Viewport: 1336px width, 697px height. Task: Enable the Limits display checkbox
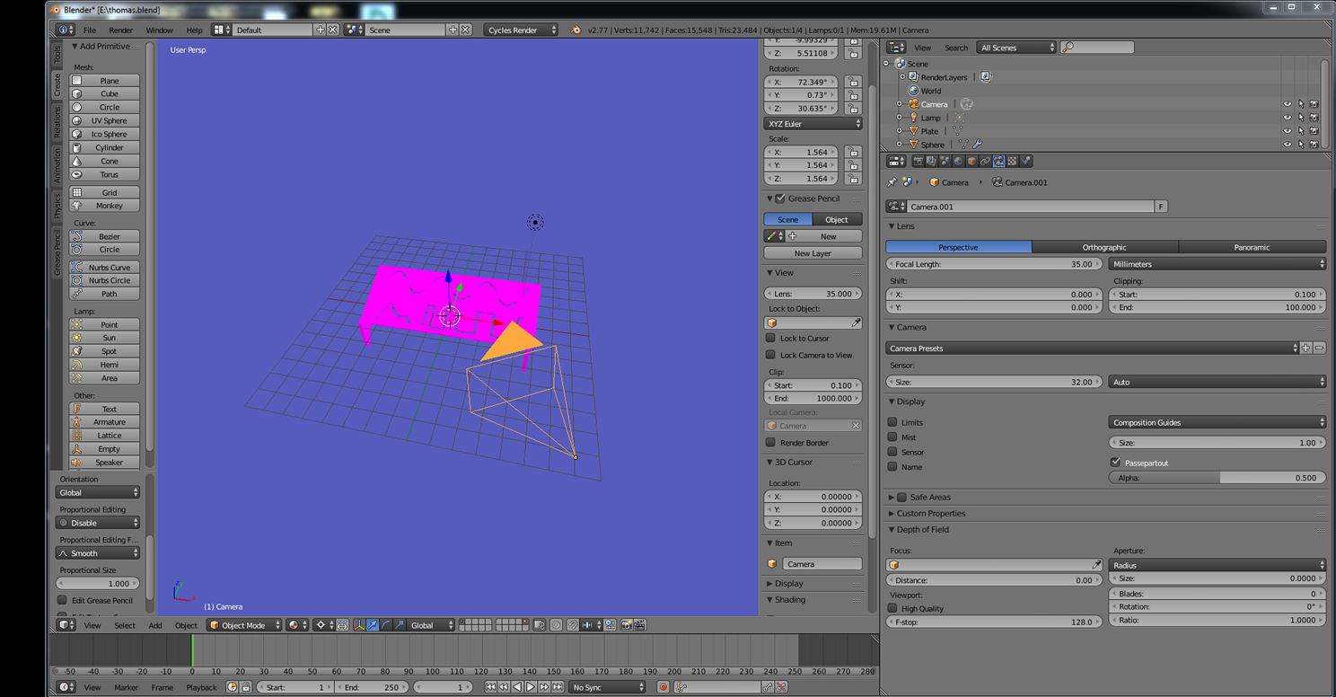[x=892, y=422]
